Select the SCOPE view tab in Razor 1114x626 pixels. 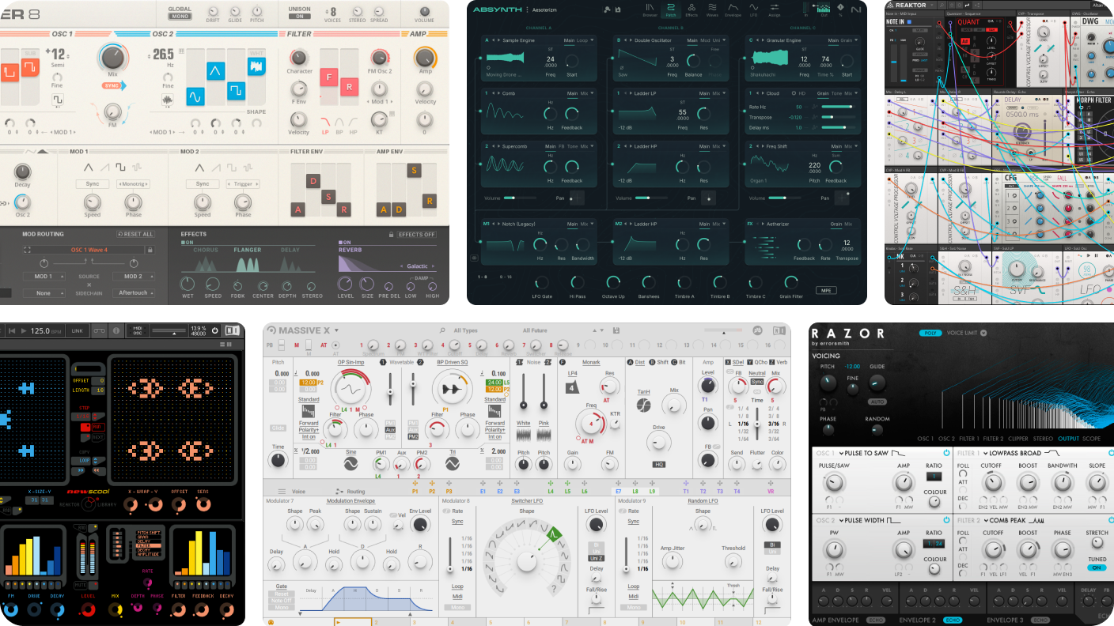click(1091, 438)
